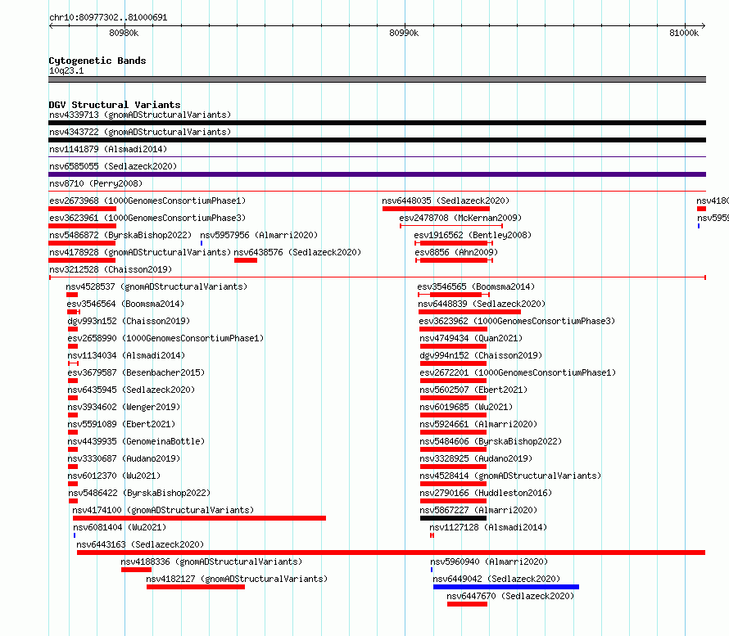Screen dimensions: 729x636
Task: Open esv8856 (Ahn2009) variant
Action: coord(456,252)
